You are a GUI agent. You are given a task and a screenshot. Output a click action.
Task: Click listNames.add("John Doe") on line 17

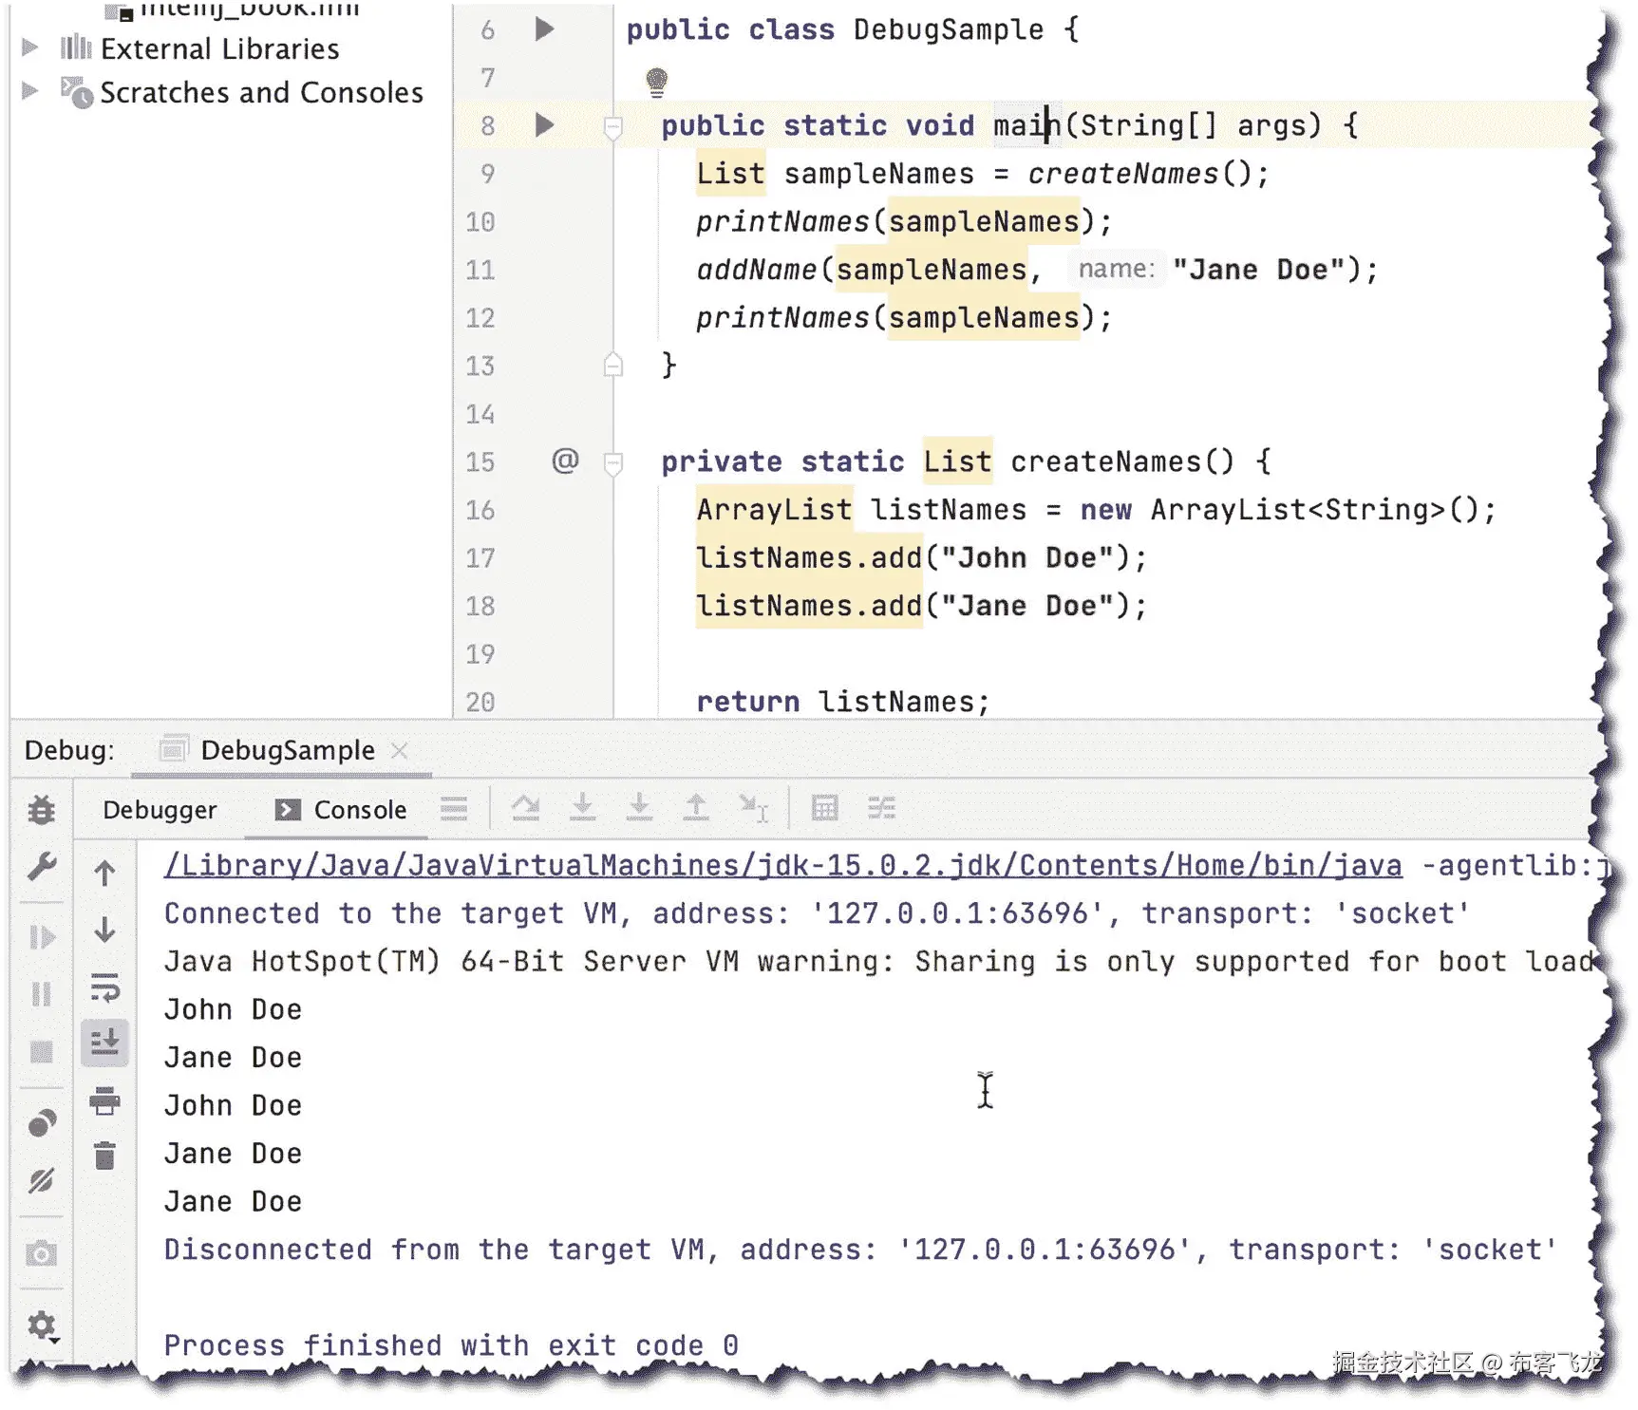click(921, 557)
